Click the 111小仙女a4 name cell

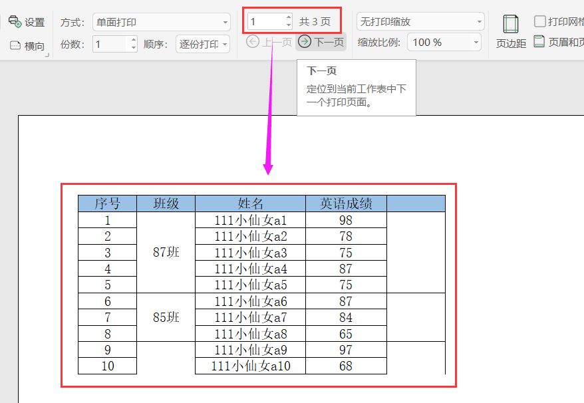[250, 269]
